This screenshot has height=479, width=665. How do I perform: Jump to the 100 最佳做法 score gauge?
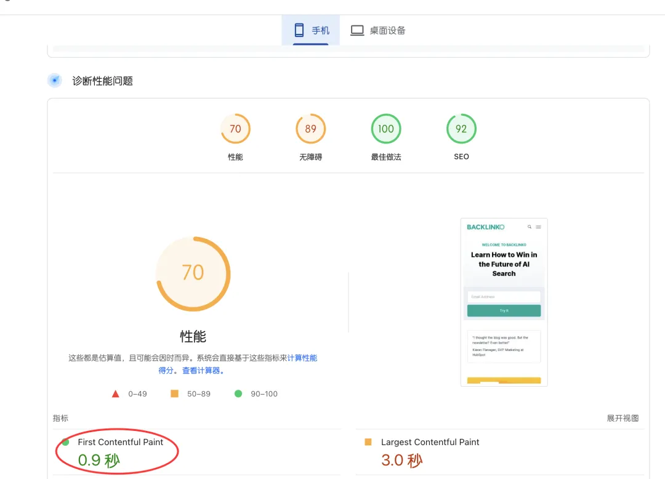click(386, 129)
